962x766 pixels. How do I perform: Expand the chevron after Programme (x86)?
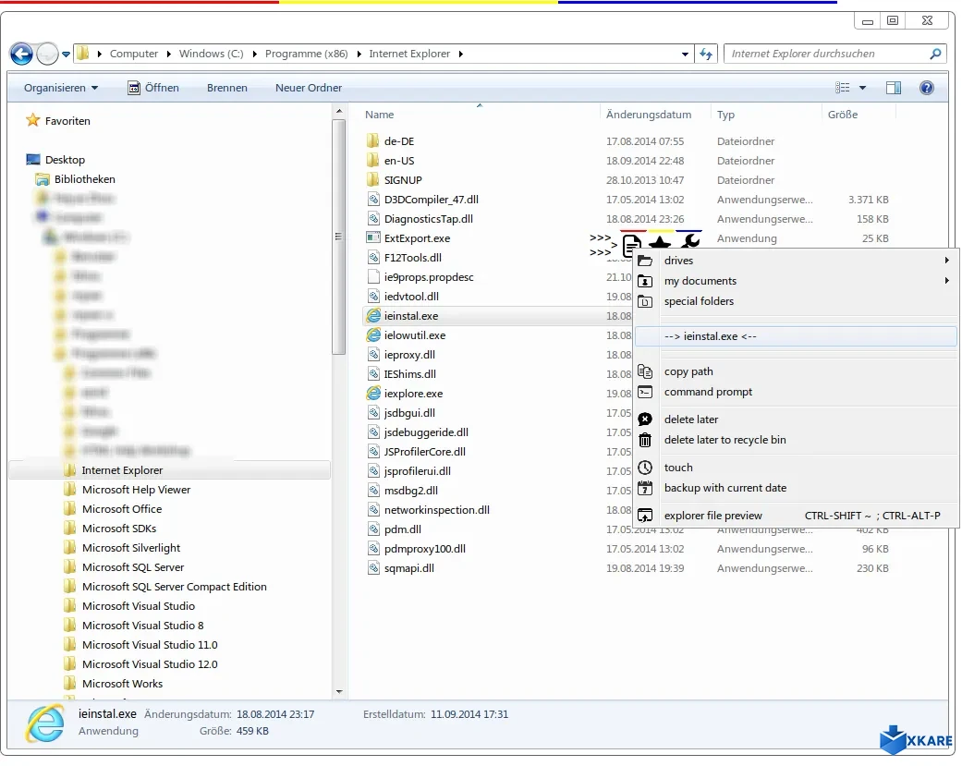tap(359, 54)
